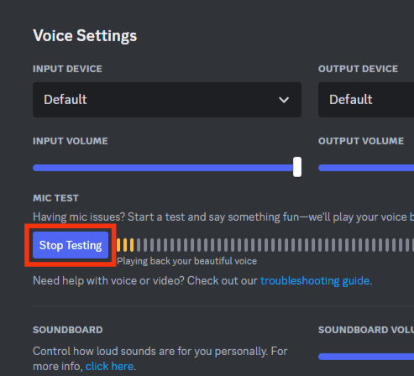Click the MIC TEST section heading
Viewport: 414px width, 376px height.
55,198
